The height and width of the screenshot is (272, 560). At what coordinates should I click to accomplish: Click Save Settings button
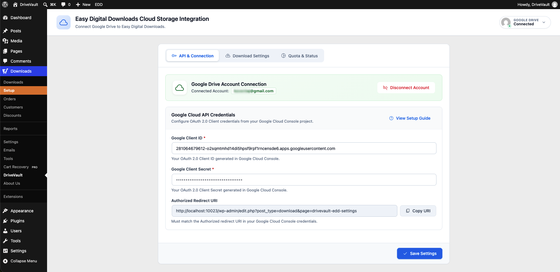pyautogui.click(x=420, y=253)
